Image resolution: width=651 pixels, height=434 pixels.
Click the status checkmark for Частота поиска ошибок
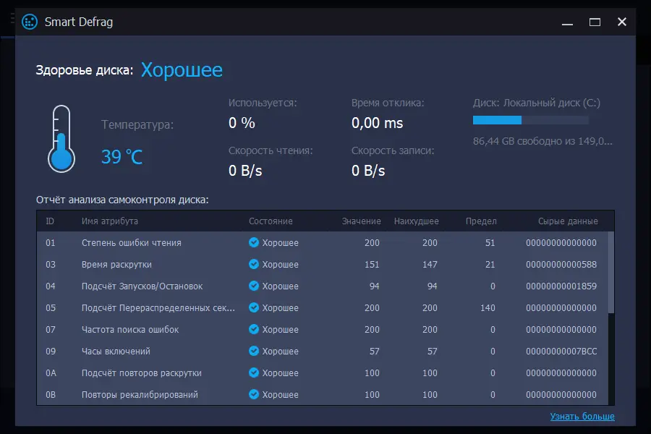[x=254, y=330]
